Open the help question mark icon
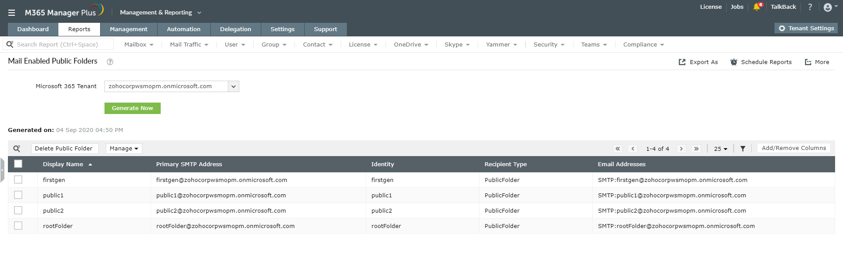Image resolution: width=843 pixels, height=253 pixels. [810, 7]
